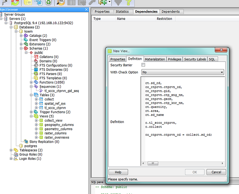This screenshot has height=194, width=239.
Task: Click the Help question mark icon
Action: (128, 2)
